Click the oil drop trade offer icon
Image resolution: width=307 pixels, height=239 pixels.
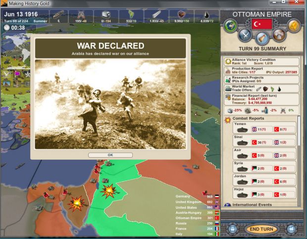[x=279, y=89]
